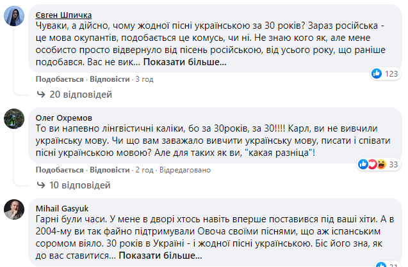Viewport: 408px width, 267px height.
Task: Expand Євген Шпичка's comment with Показати більше
Action: coord(184,62)
